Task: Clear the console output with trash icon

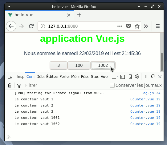Action: point(10,85)
